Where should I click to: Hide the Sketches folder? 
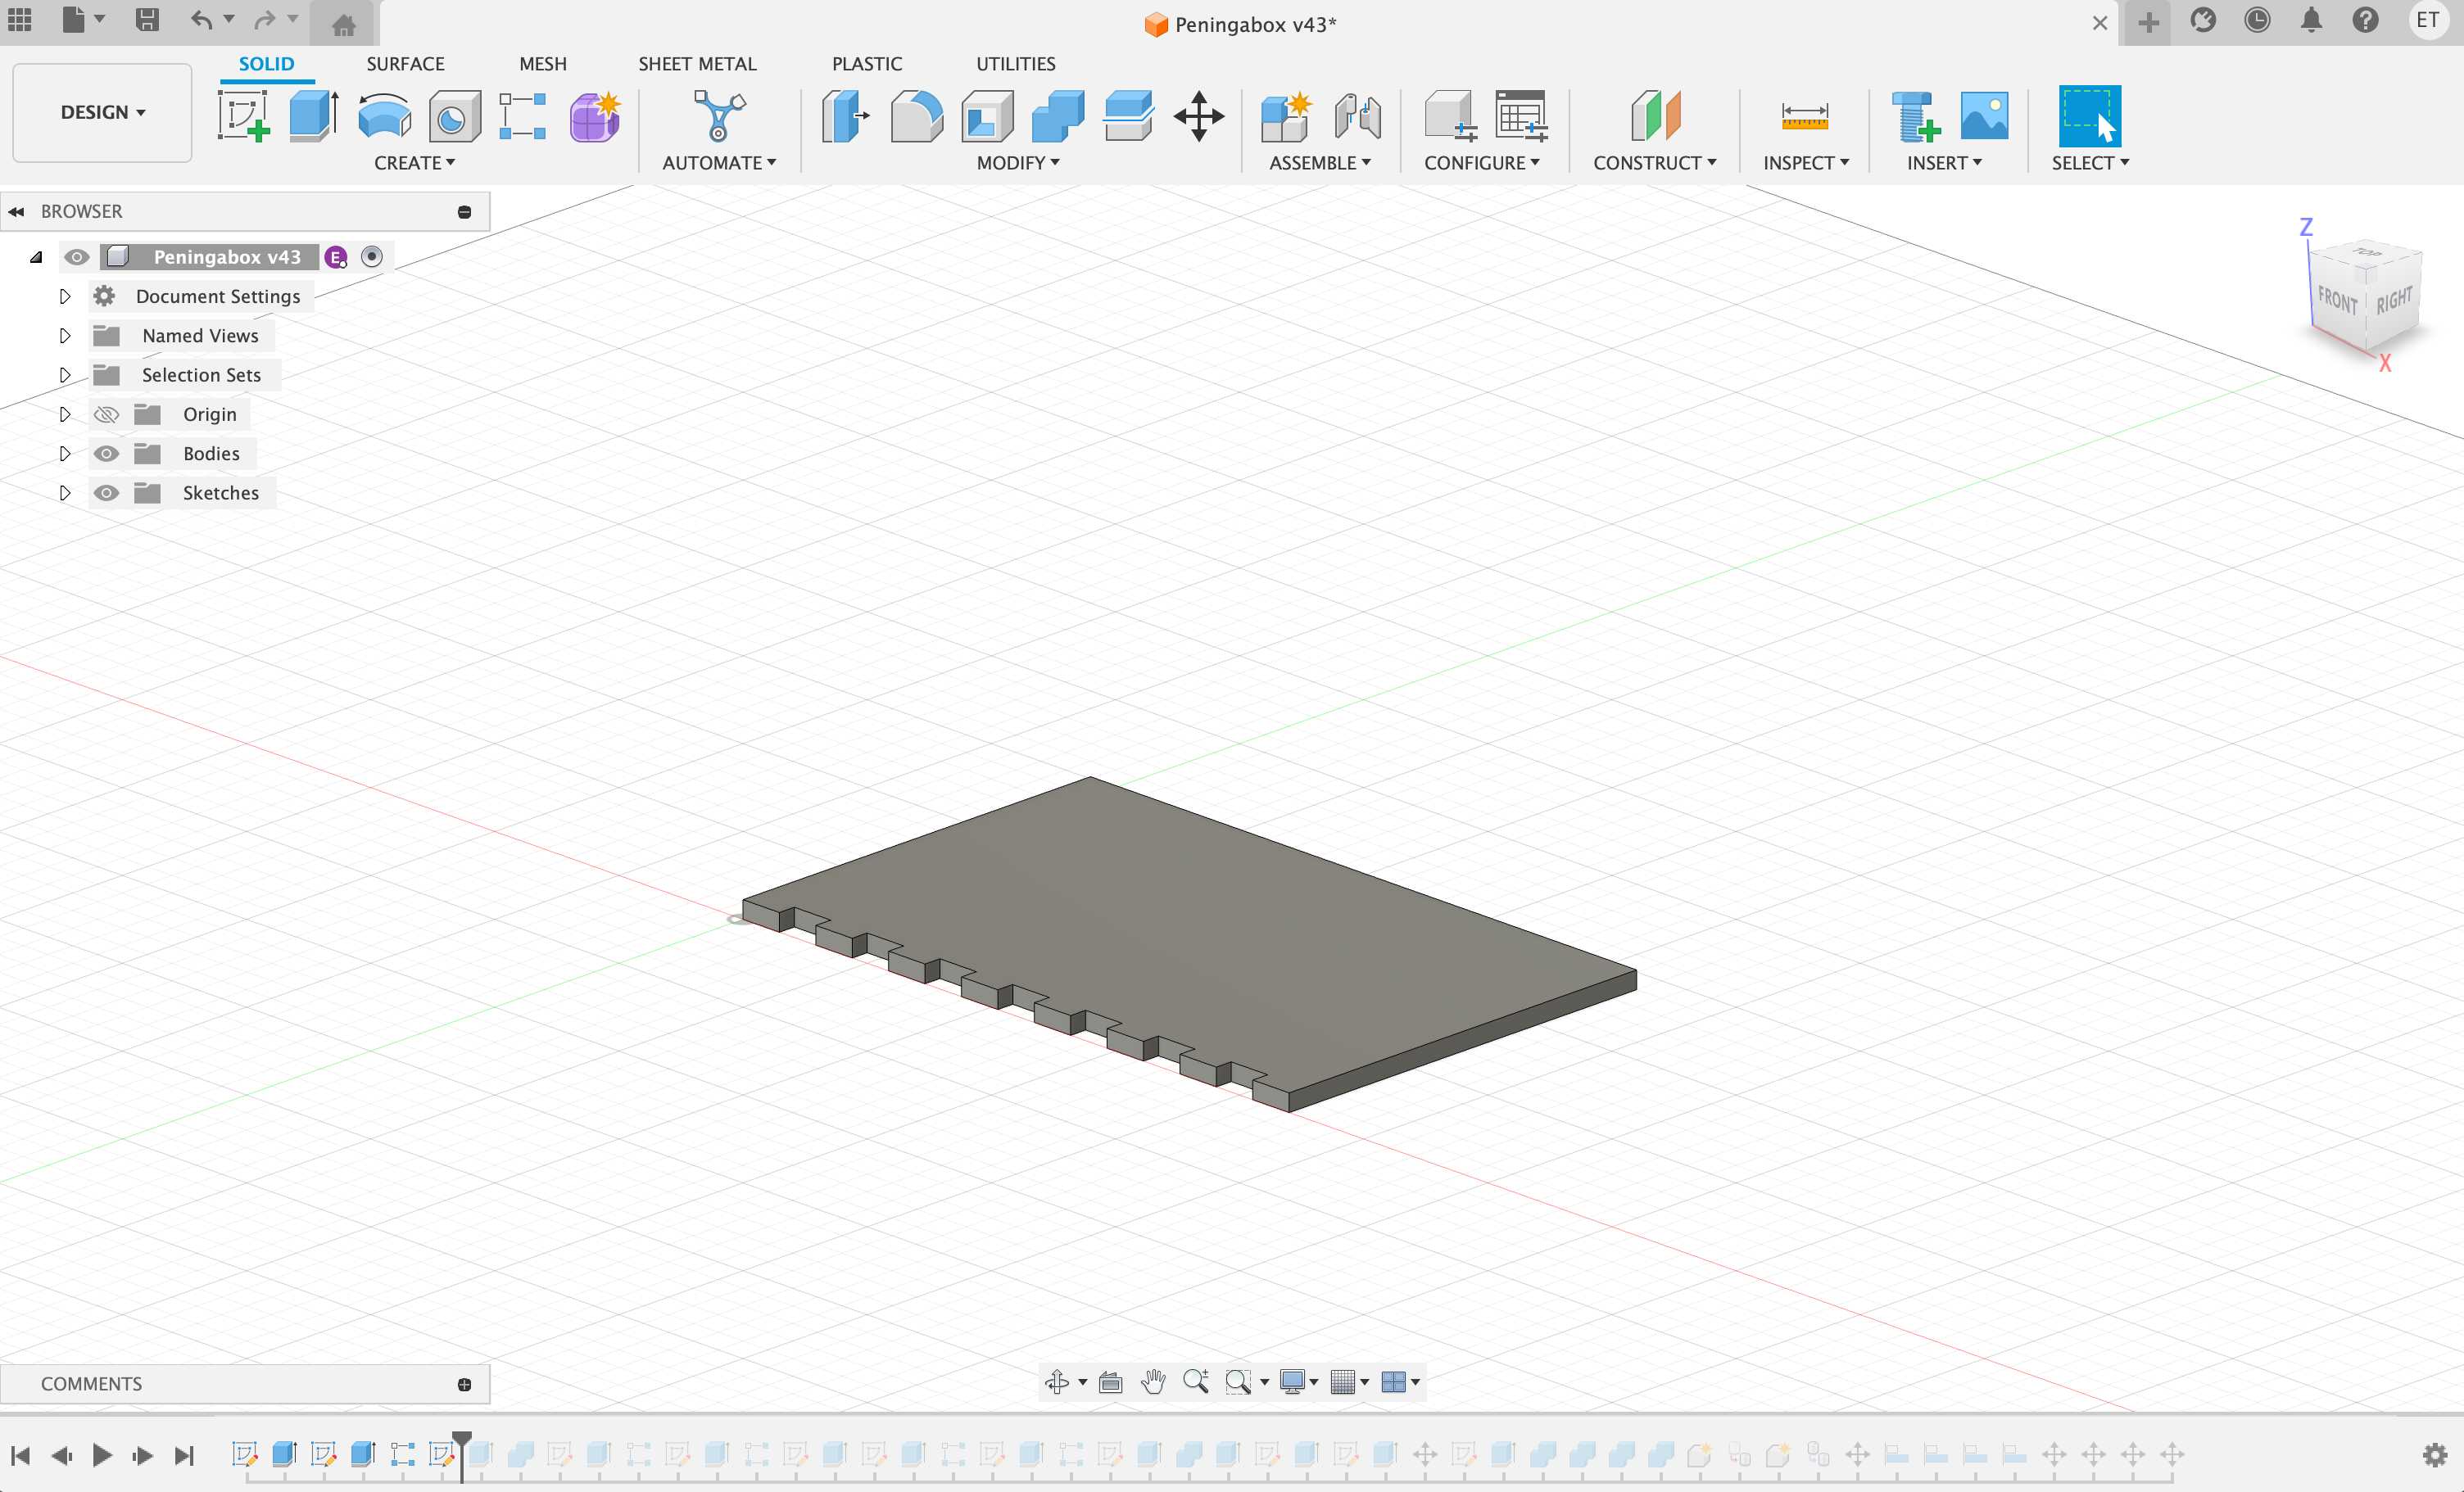[106, 493]
